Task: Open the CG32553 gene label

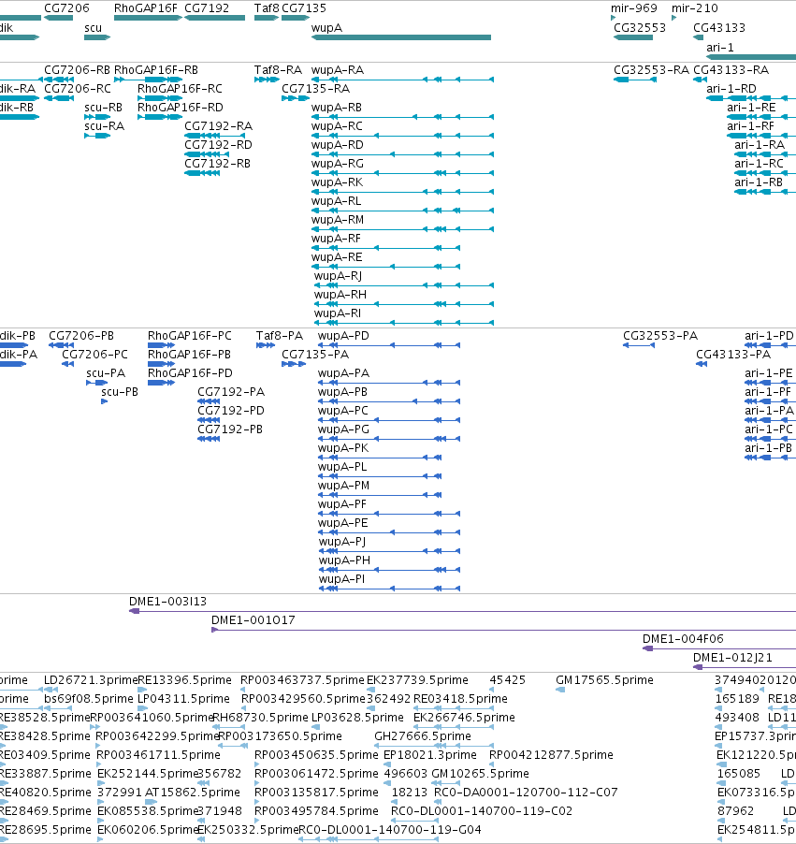Action: (640, 28)
